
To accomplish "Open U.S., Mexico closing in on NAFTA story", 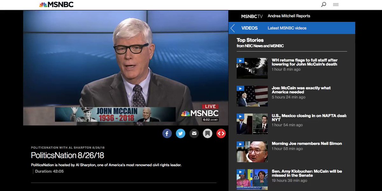I will [309, 118].
